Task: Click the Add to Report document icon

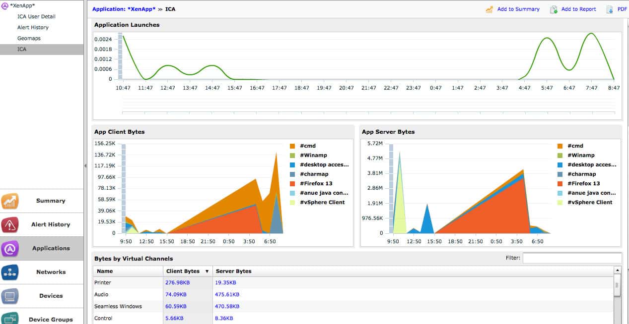Action: click(x=554, y=9)
